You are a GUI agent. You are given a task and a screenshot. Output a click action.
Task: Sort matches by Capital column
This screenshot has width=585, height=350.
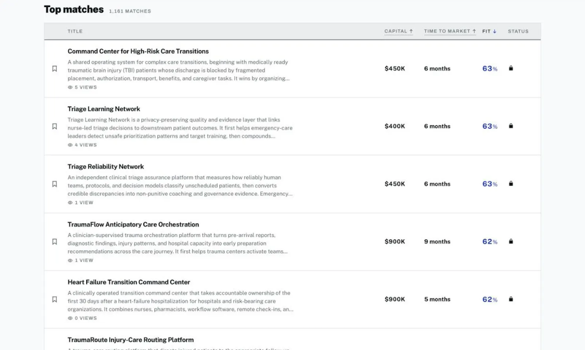(399, 31)
